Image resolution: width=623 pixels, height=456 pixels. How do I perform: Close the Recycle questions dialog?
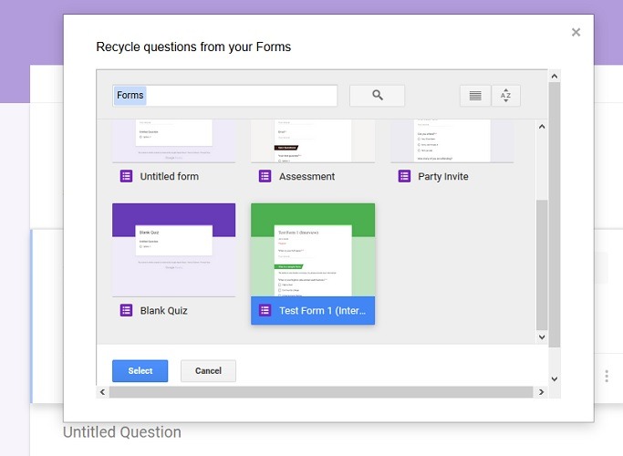pos(576,32)
